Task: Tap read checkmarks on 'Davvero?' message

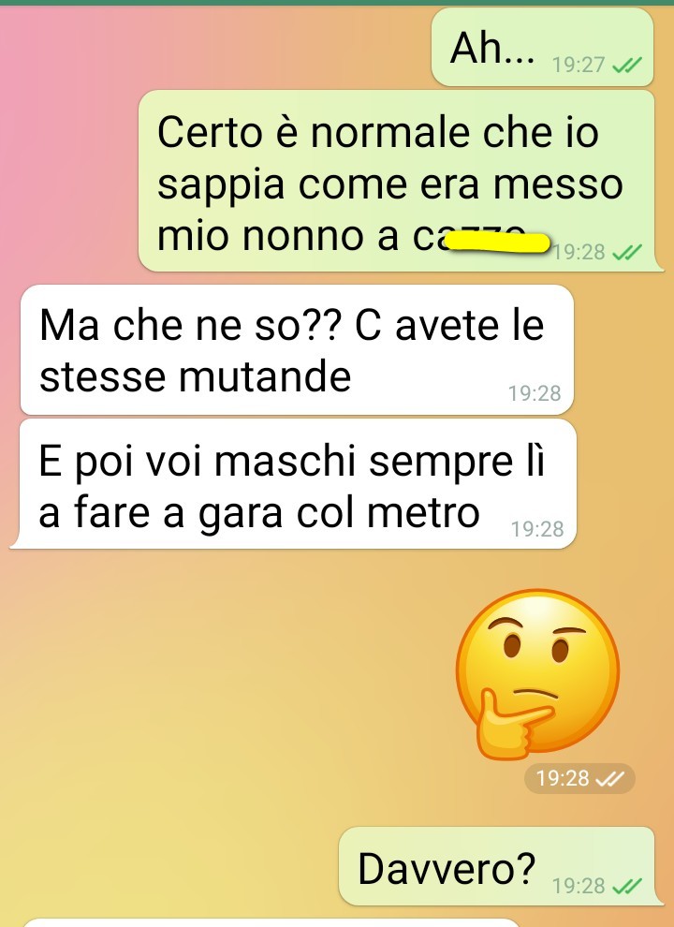Action: click(627, 886)
